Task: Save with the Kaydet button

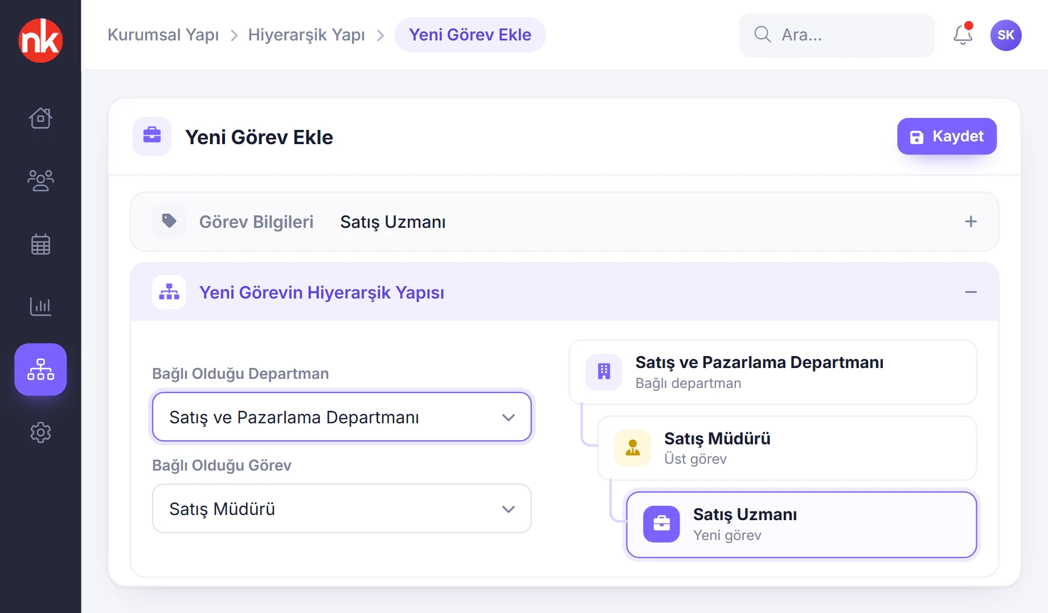Action: [947, 136]
